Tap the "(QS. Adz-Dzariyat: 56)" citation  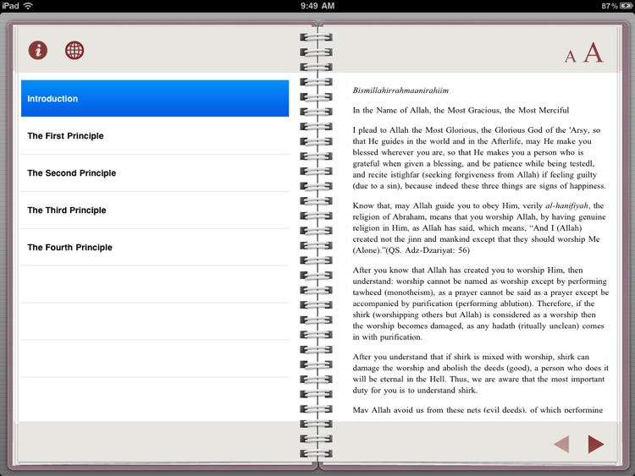click(x=428, y=250)
